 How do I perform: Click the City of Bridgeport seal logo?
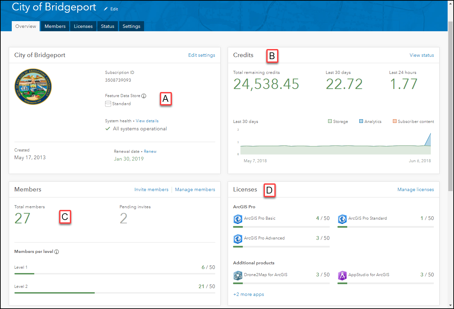[x=33, y=87]
